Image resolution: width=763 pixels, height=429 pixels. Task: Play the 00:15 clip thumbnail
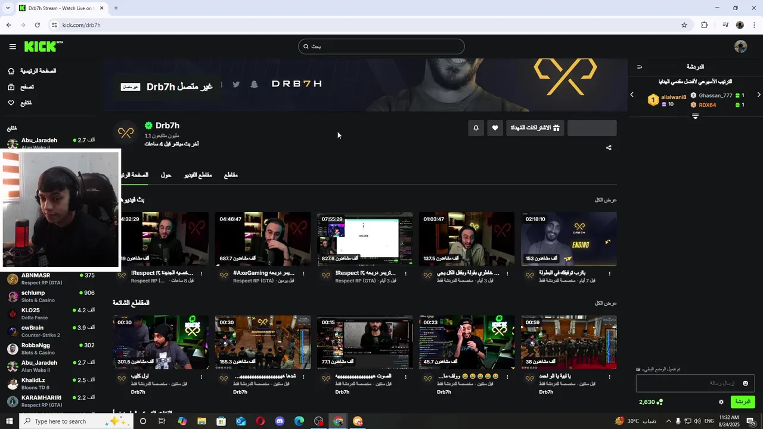tap(365, 342)
